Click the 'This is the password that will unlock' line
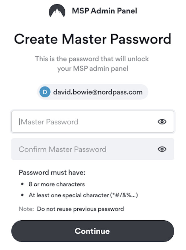 (x=92, y=59)
